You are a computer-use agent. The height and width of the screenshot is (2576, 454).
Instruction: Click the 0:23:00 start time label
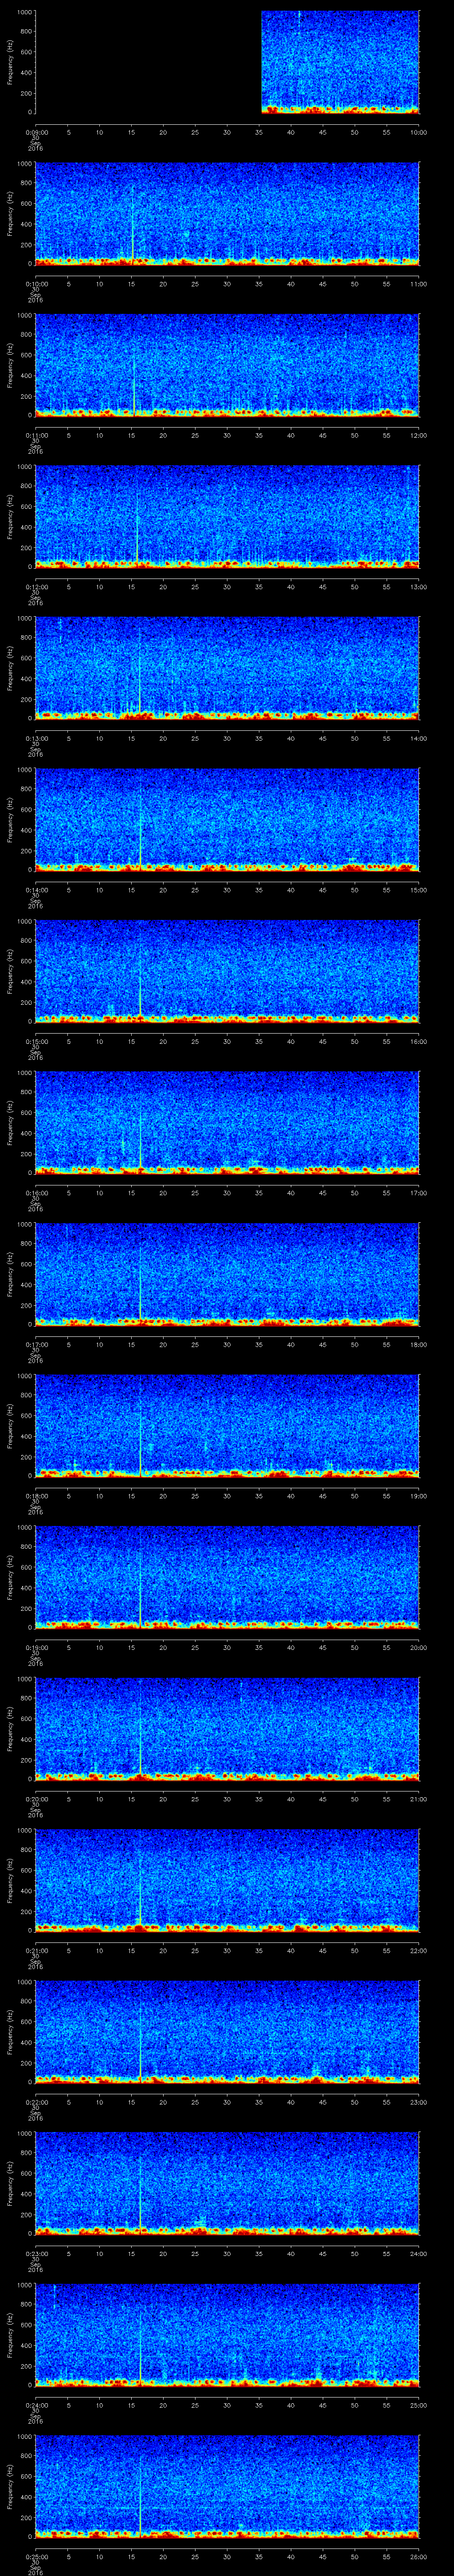(36, 2253)
